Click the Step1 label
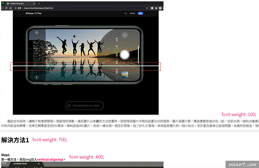Image resolution: width=259 pixels, height=168 pixels. pos(5,155)
